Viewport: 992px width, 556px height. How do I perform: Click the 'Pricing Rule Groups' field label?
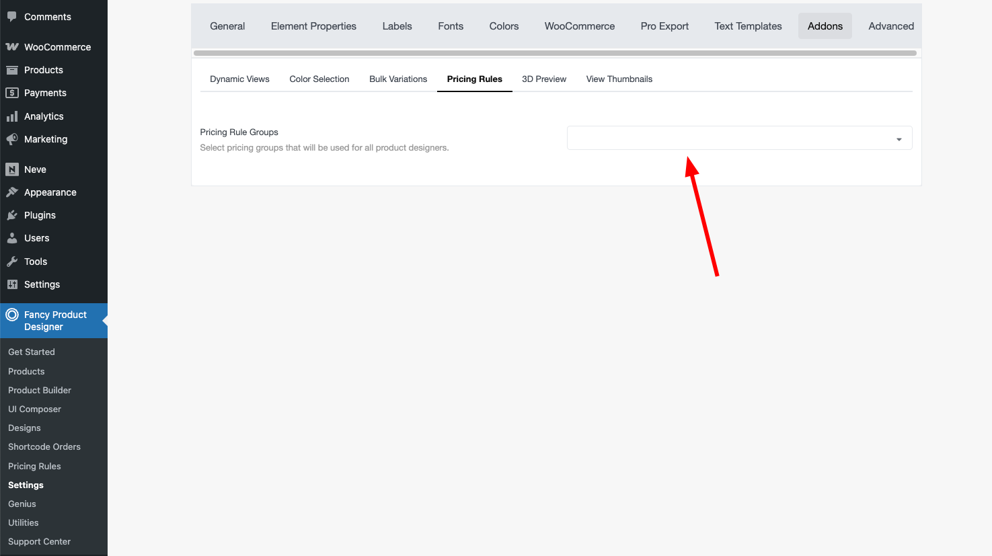[x=239, y=132]
